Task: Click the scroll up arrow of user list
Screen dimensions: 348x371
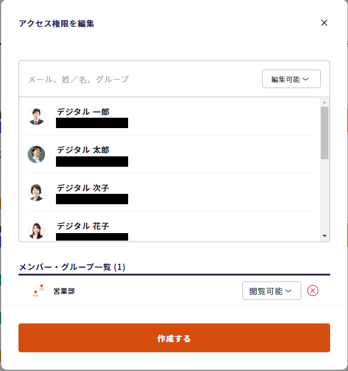Action: click(324, 102)
